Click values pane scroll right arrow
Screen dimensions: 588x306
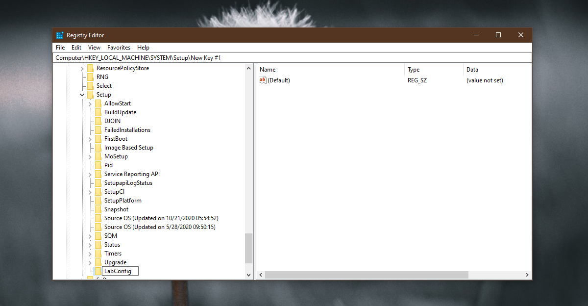[x=527, y=275]
